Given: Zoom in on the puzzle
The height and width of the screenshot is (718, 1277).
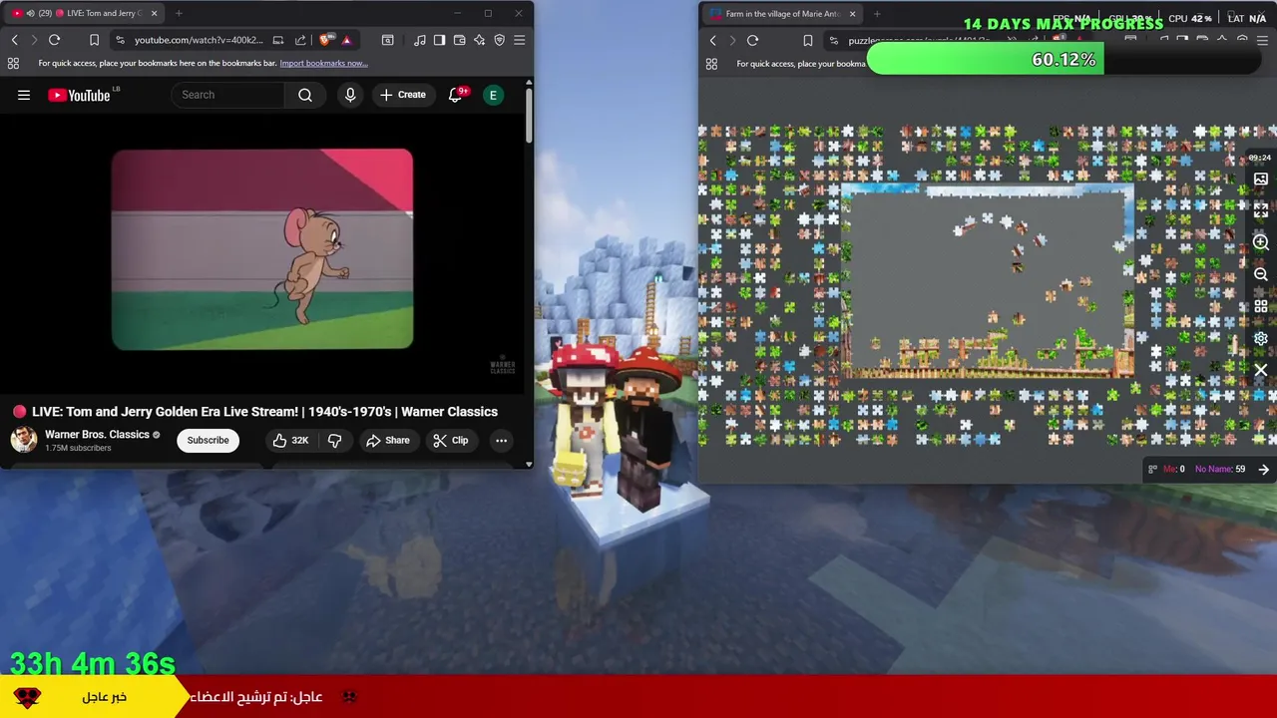Looking at the screenshot, I should coord(1261,242).
